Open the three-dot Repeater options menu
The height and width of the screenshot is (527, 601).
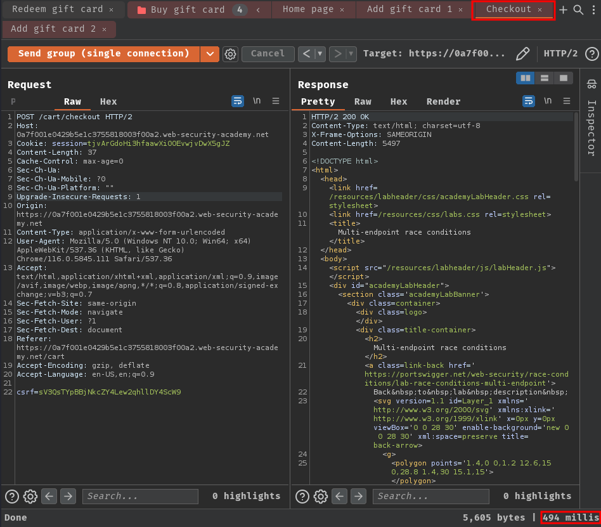click(x=594, y=10)
